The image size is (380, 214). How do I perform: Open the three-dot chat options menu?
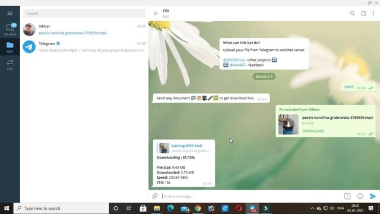(373, 13)
